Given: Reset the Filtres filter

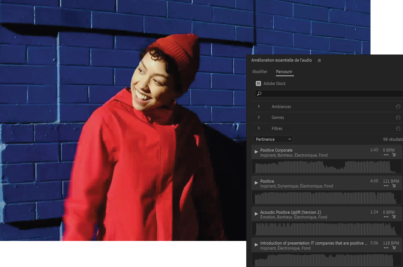Looking at the screenshot, I should (x=398, y=128).
